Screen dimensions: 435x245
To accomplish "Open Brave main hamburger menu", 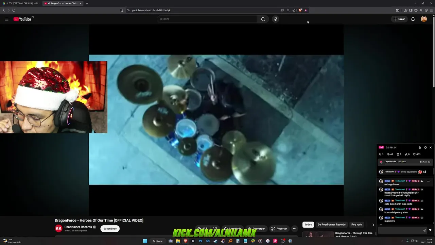I will point(432,10).
